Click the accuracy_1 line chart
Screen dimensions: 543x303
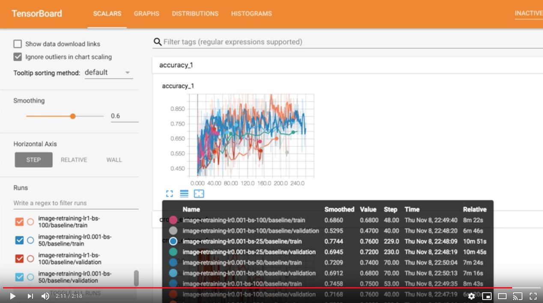tap(251, 136)
